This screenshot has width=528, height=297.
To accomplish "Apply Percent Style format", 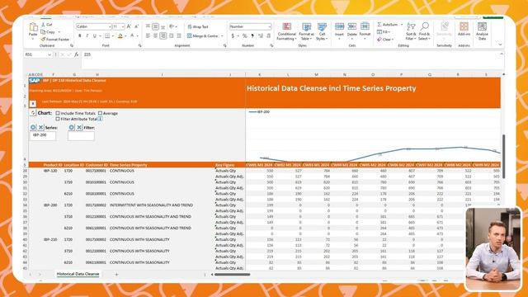I will point(245,35).
